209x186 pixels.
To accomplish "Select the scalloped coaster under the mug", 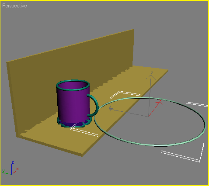I will [74, 125].
